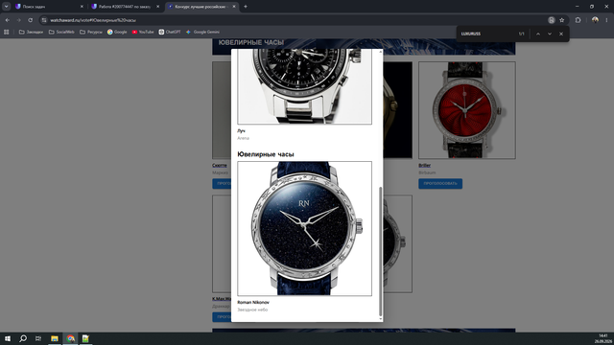Open the taskbar clock and date
Viewport: 614px width, 345px height.
tap(603, 338)
